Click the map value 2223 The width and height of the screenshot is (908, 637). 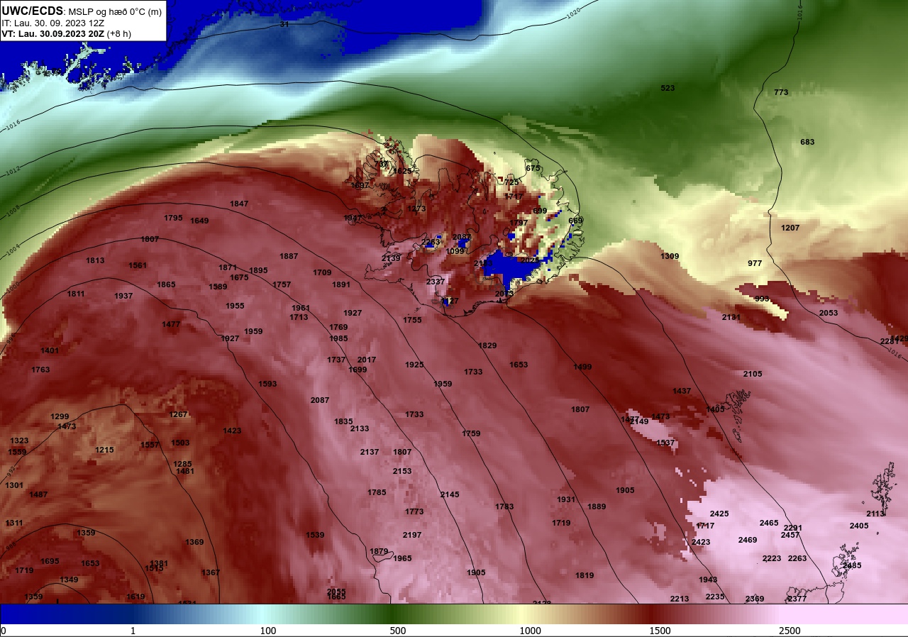click(772, 558)
